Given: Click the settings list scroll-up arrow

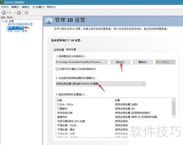Looking at the screenshot, I should point(173,100).
